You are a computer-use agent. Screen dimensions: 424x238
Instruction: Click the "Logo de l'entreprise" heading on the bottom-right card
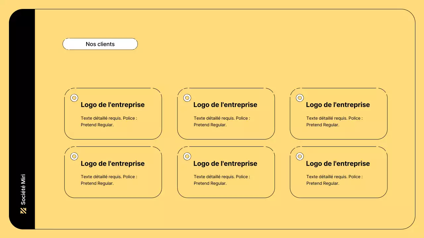click(338, 163)
